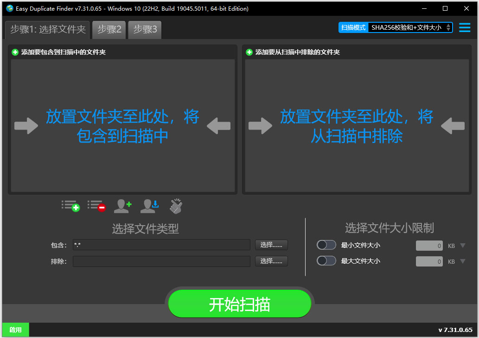Click the green 啟用 button in status bar
This screenshot has width=479, height=338.
(x=15, y=330)
